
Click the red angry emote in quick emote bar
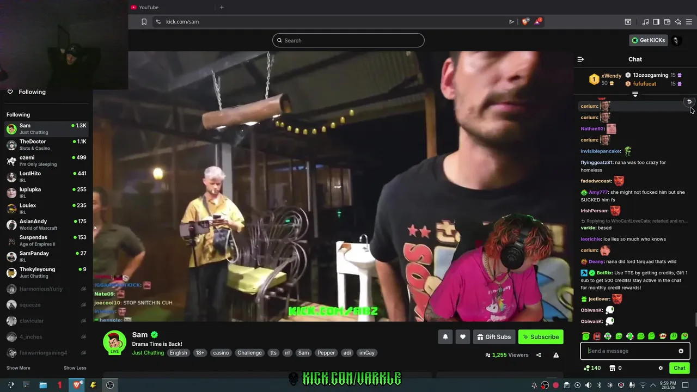[x=597, y=336]
